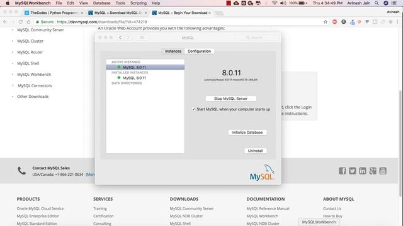Image resolution: width=403 pixels, height=226 pixels.
Task: Toggle Start MySQL when computer starts up
Action: point(193,109)
